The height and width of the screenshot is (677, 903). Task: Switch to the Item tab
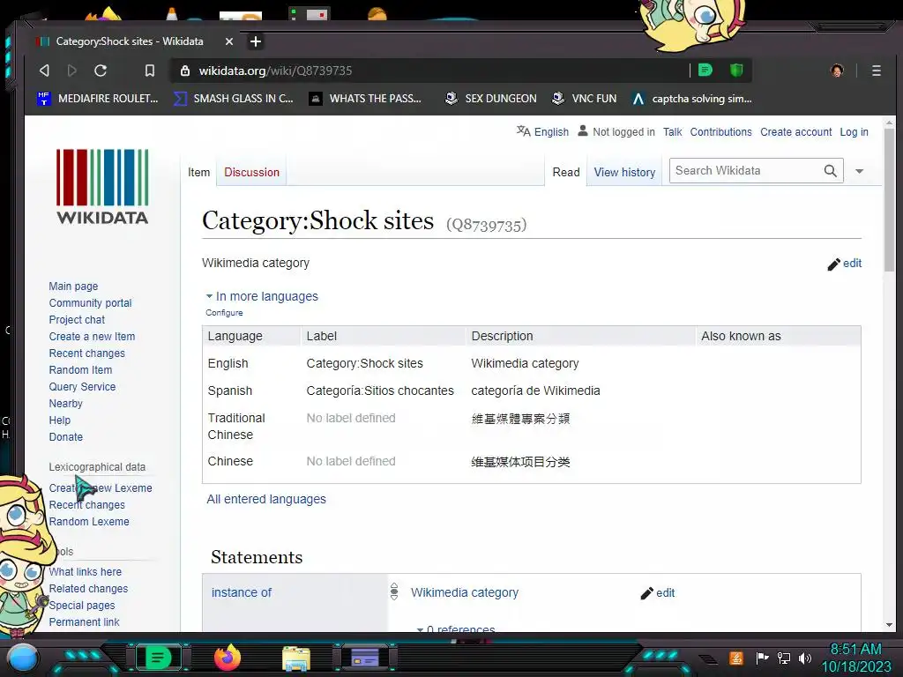tap(198, 172)
